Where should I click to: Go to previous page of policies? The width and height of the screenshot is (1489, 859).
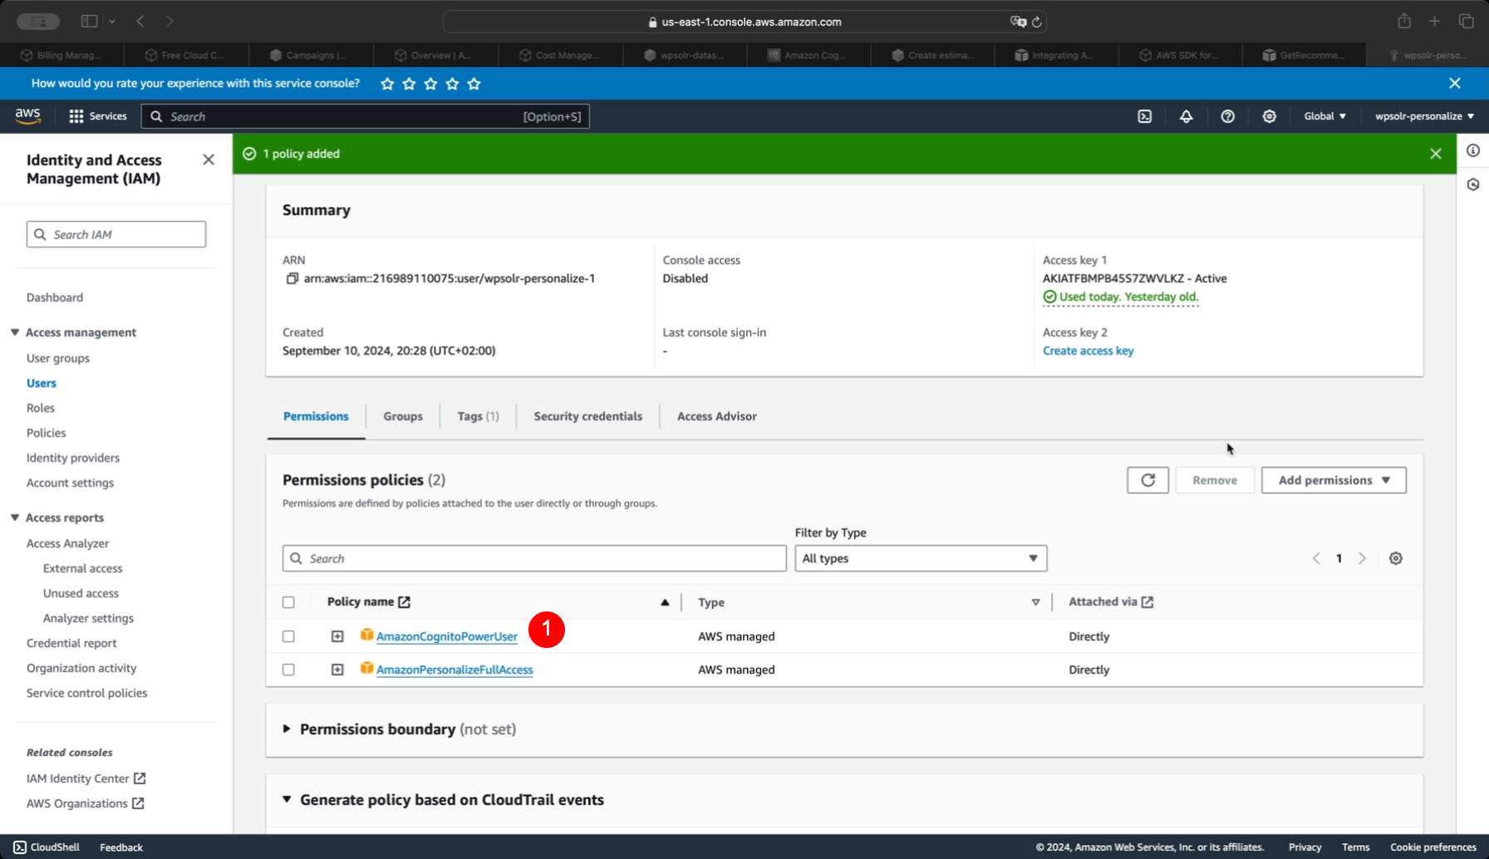(x=1316, y=558)
